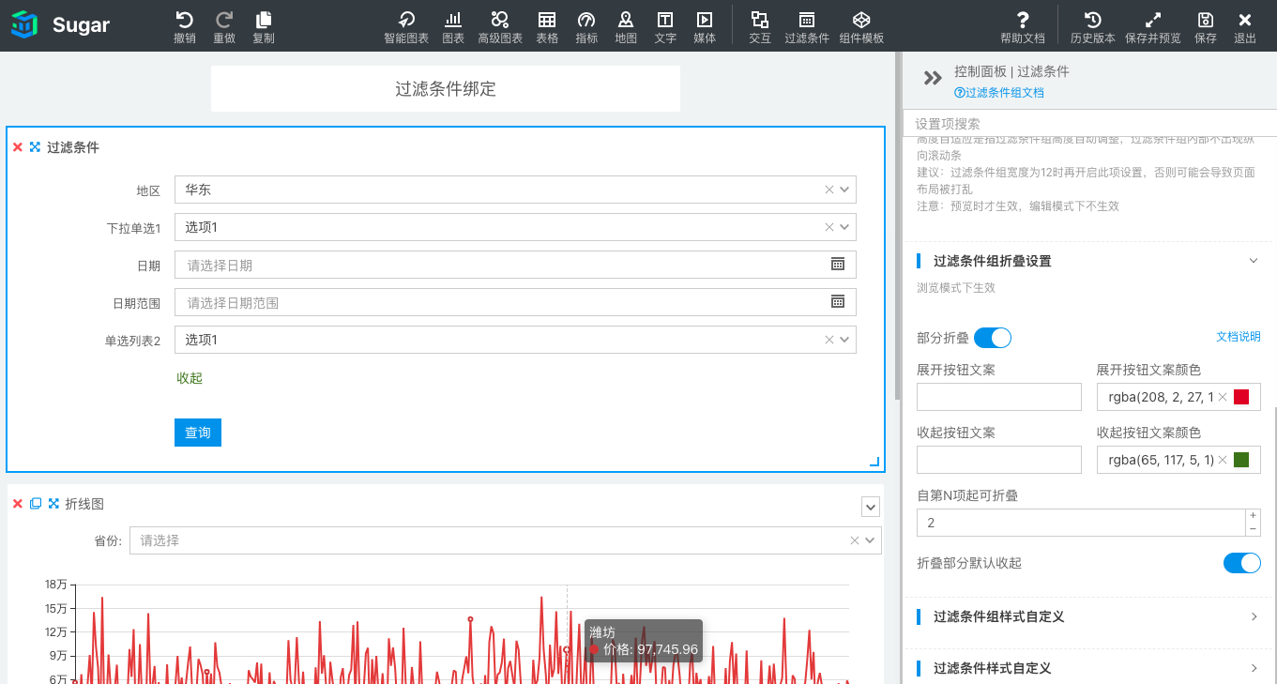Copy component with 复制
This screenshot has height=684, width=1277.
(264, 27)
